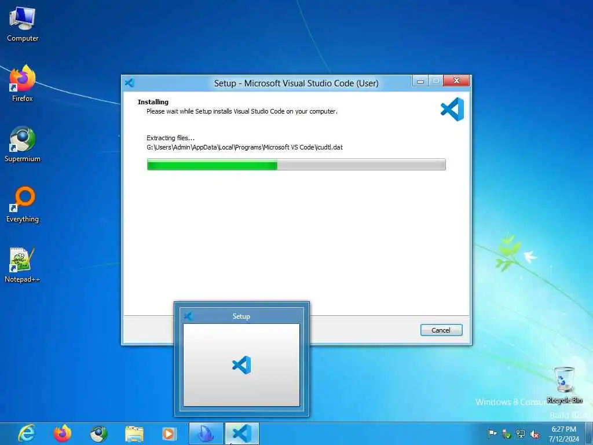Image resolution: width=593 pixels, height=445 pixels.
Task: Open the media player taskbar icon
Action: [x=169, y=433]
